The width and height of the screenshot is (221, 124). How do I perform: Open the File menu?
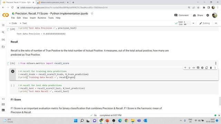(13, 18)
